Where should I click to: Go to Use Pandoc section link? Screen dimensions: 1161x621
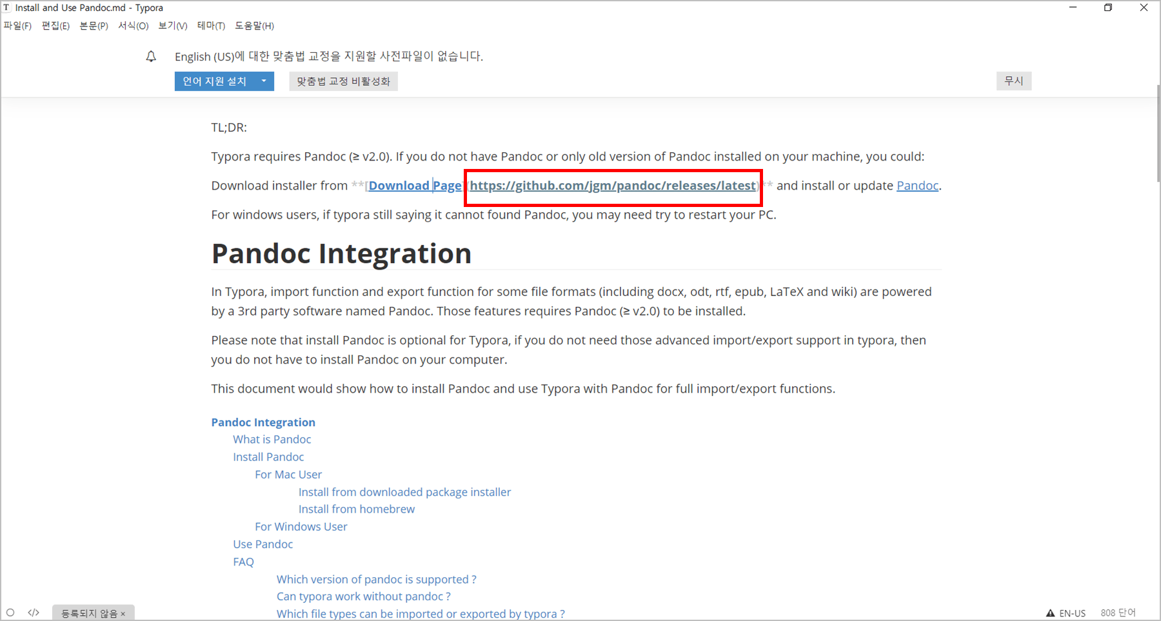point(263,544)
